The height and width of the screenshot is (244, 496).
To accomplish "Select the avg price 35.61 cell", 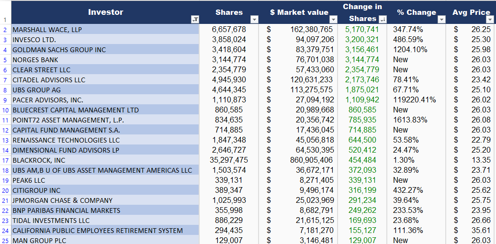I will 471,231.
